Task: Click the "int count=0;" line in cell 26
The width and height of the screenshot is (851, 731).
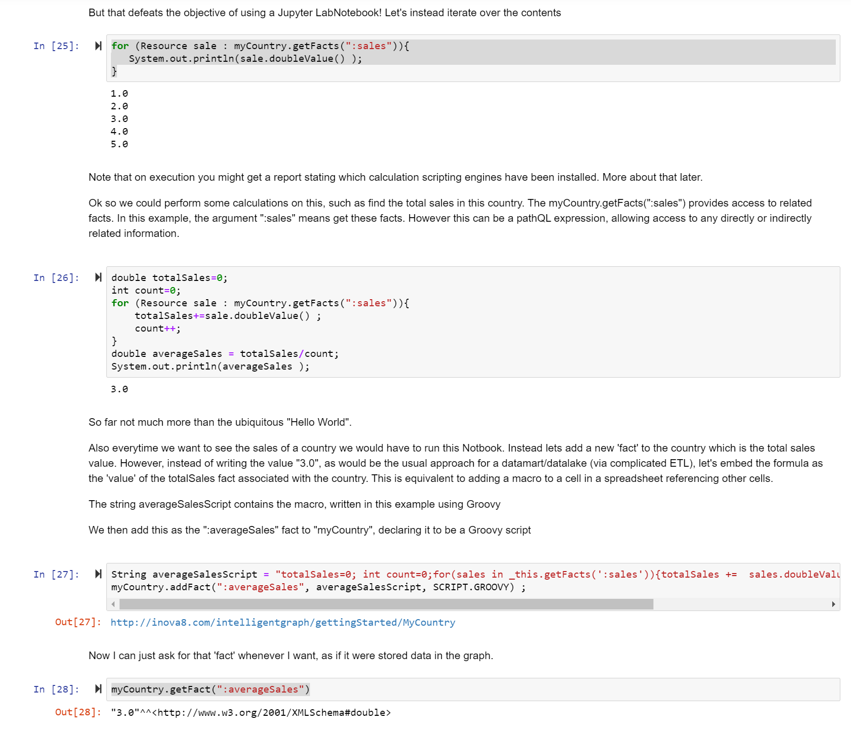Action: point(146,291)
